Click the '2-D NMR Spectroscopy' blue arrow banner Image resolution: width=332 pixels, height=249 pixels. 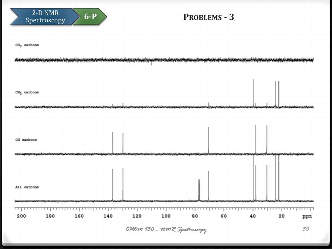(x=45, y=17)
